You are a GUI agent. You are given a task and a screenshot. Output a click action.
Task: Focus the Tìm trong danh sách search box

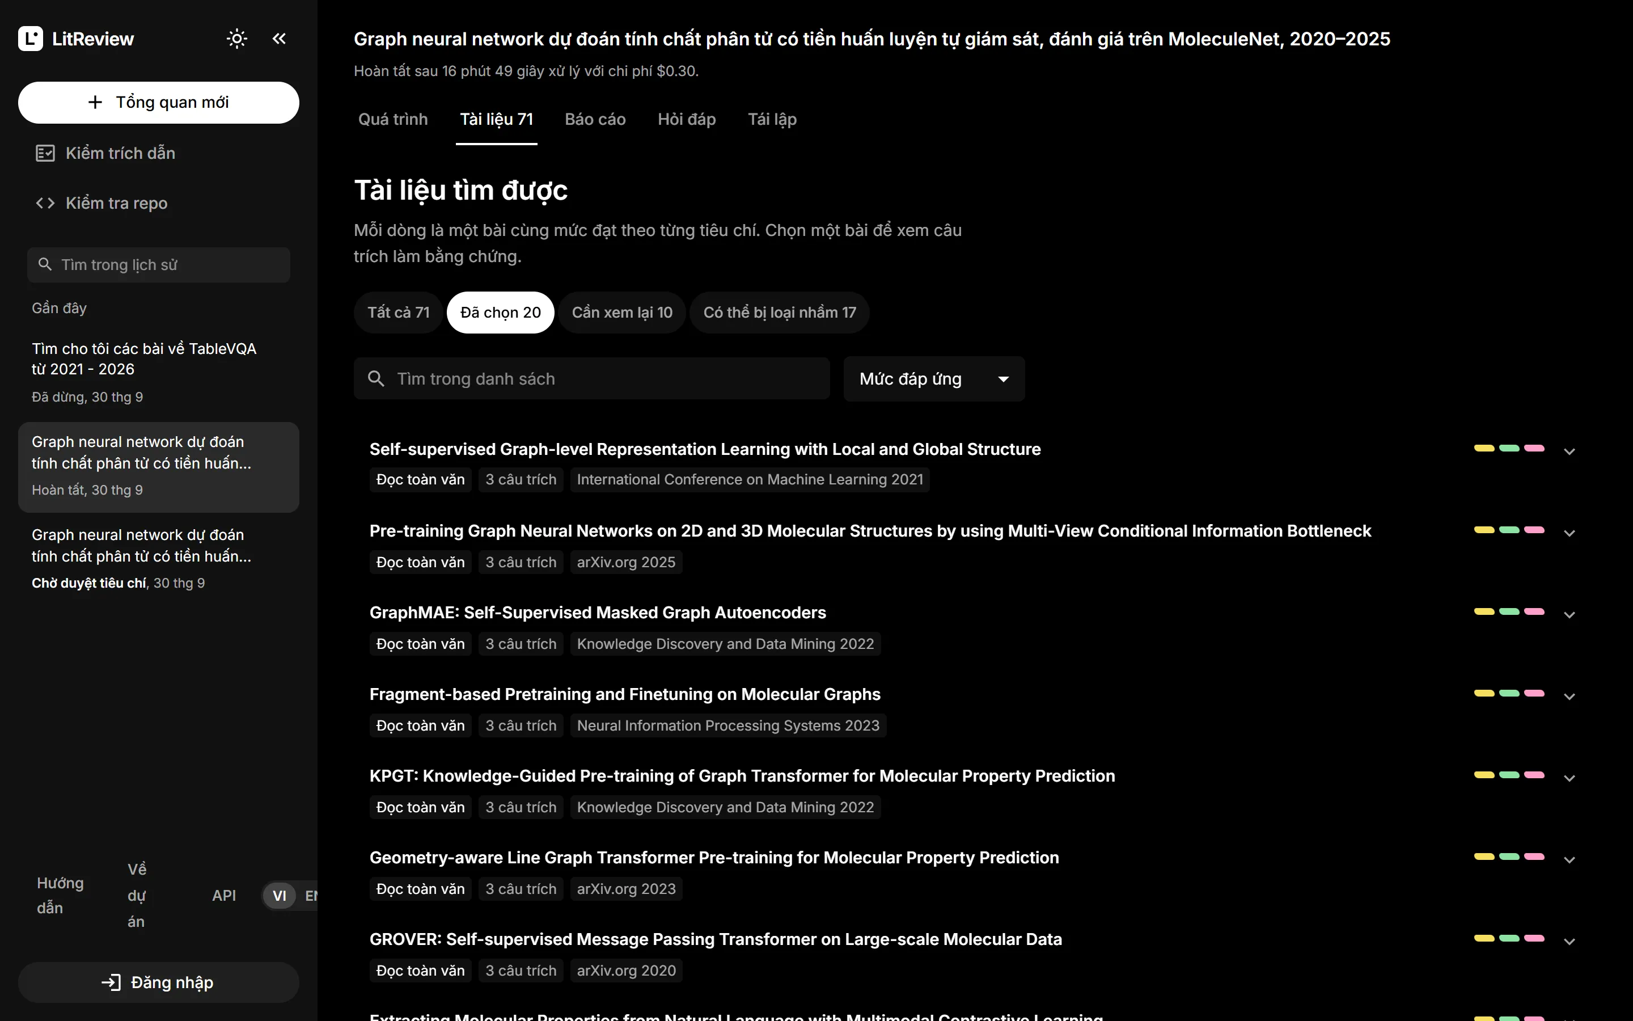(x=592, y=379)
